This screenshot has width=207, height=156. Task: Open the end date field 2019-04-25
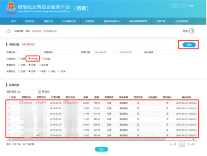click(x=129, y=52)
